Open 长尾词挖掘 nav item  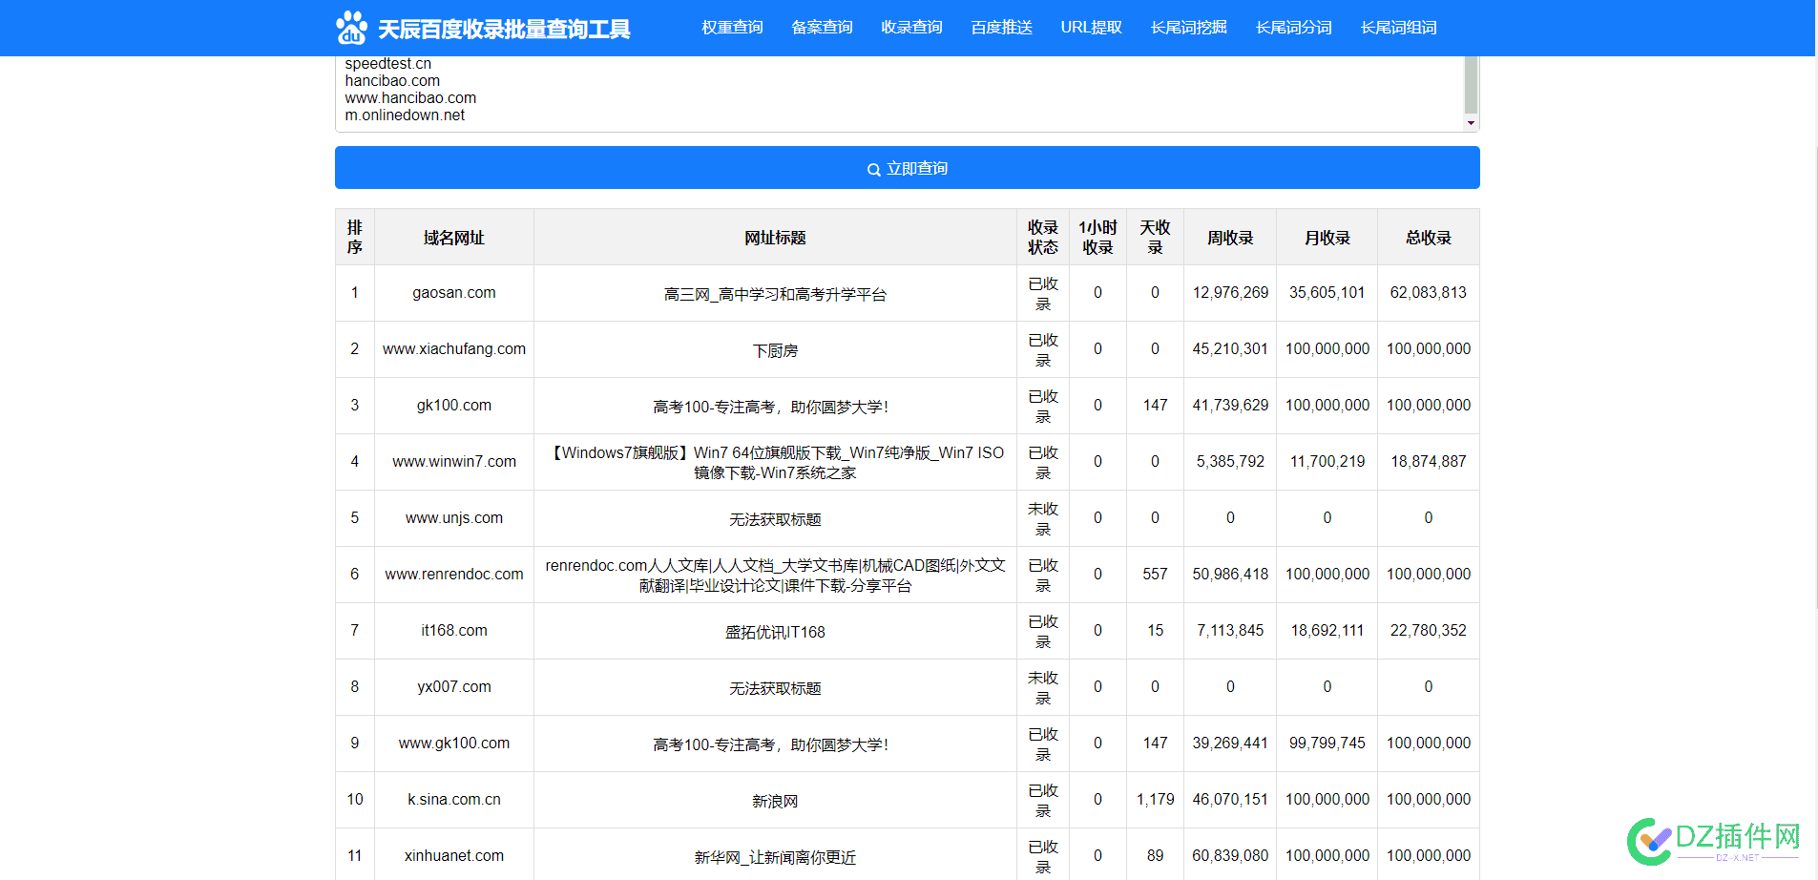coord(1188,28)
